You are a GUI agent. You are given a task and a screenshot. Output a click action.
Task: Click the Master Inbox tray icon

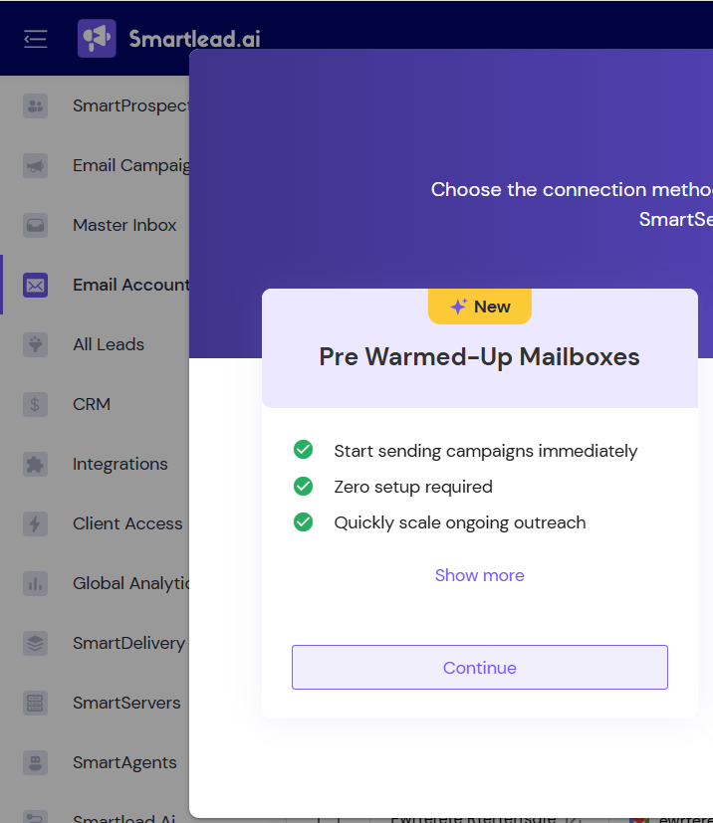coord(36,225)
